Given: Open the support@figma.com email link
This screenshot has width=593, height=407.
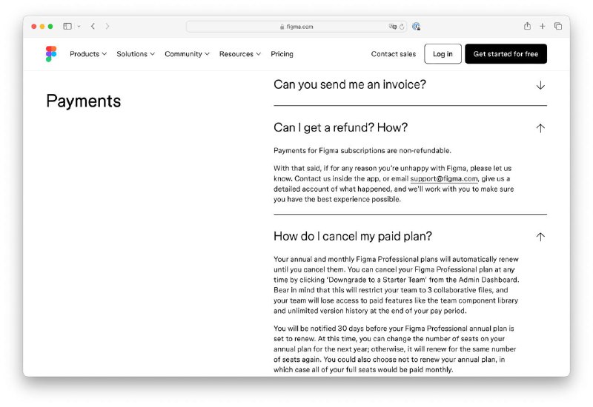Looking at the screenshot, I should pyautogui.click(x=444, y=178).
